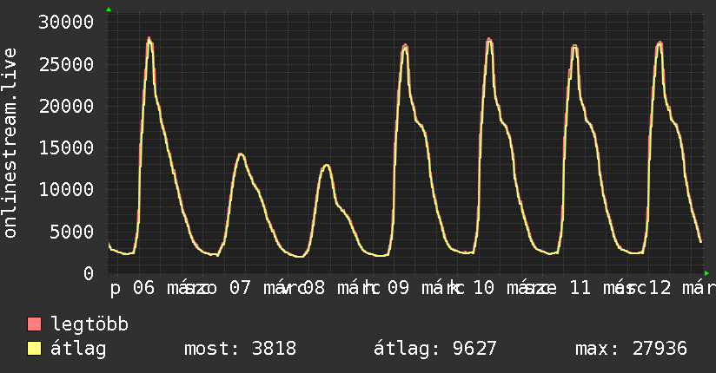Click the green arrow atop y-axis

[109, 10]
